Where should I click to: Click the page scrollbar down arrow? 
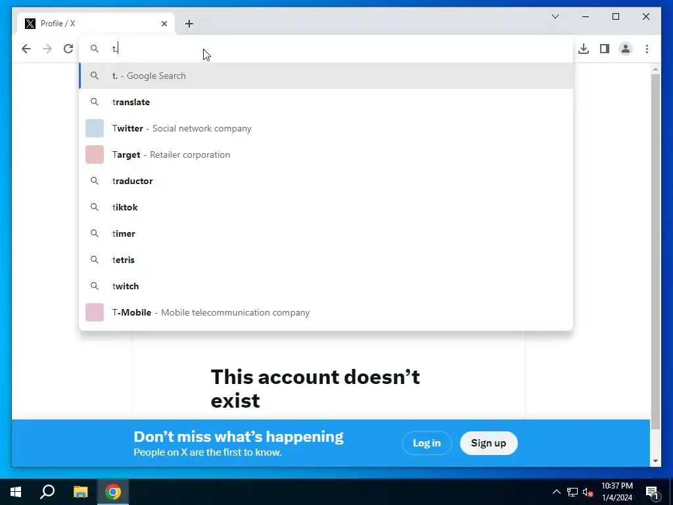click(x=655, y=461)
